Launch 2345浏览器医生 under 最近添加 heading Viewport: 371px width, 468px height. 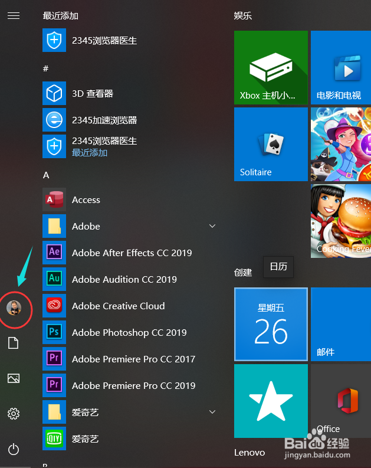click(54, 40)
